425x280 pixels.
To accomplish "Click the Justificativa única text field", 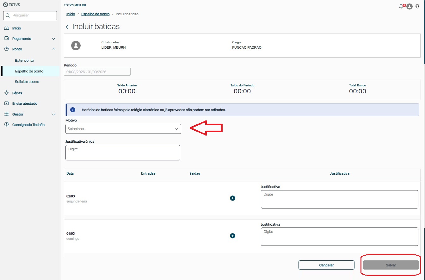I will point(123,152).
